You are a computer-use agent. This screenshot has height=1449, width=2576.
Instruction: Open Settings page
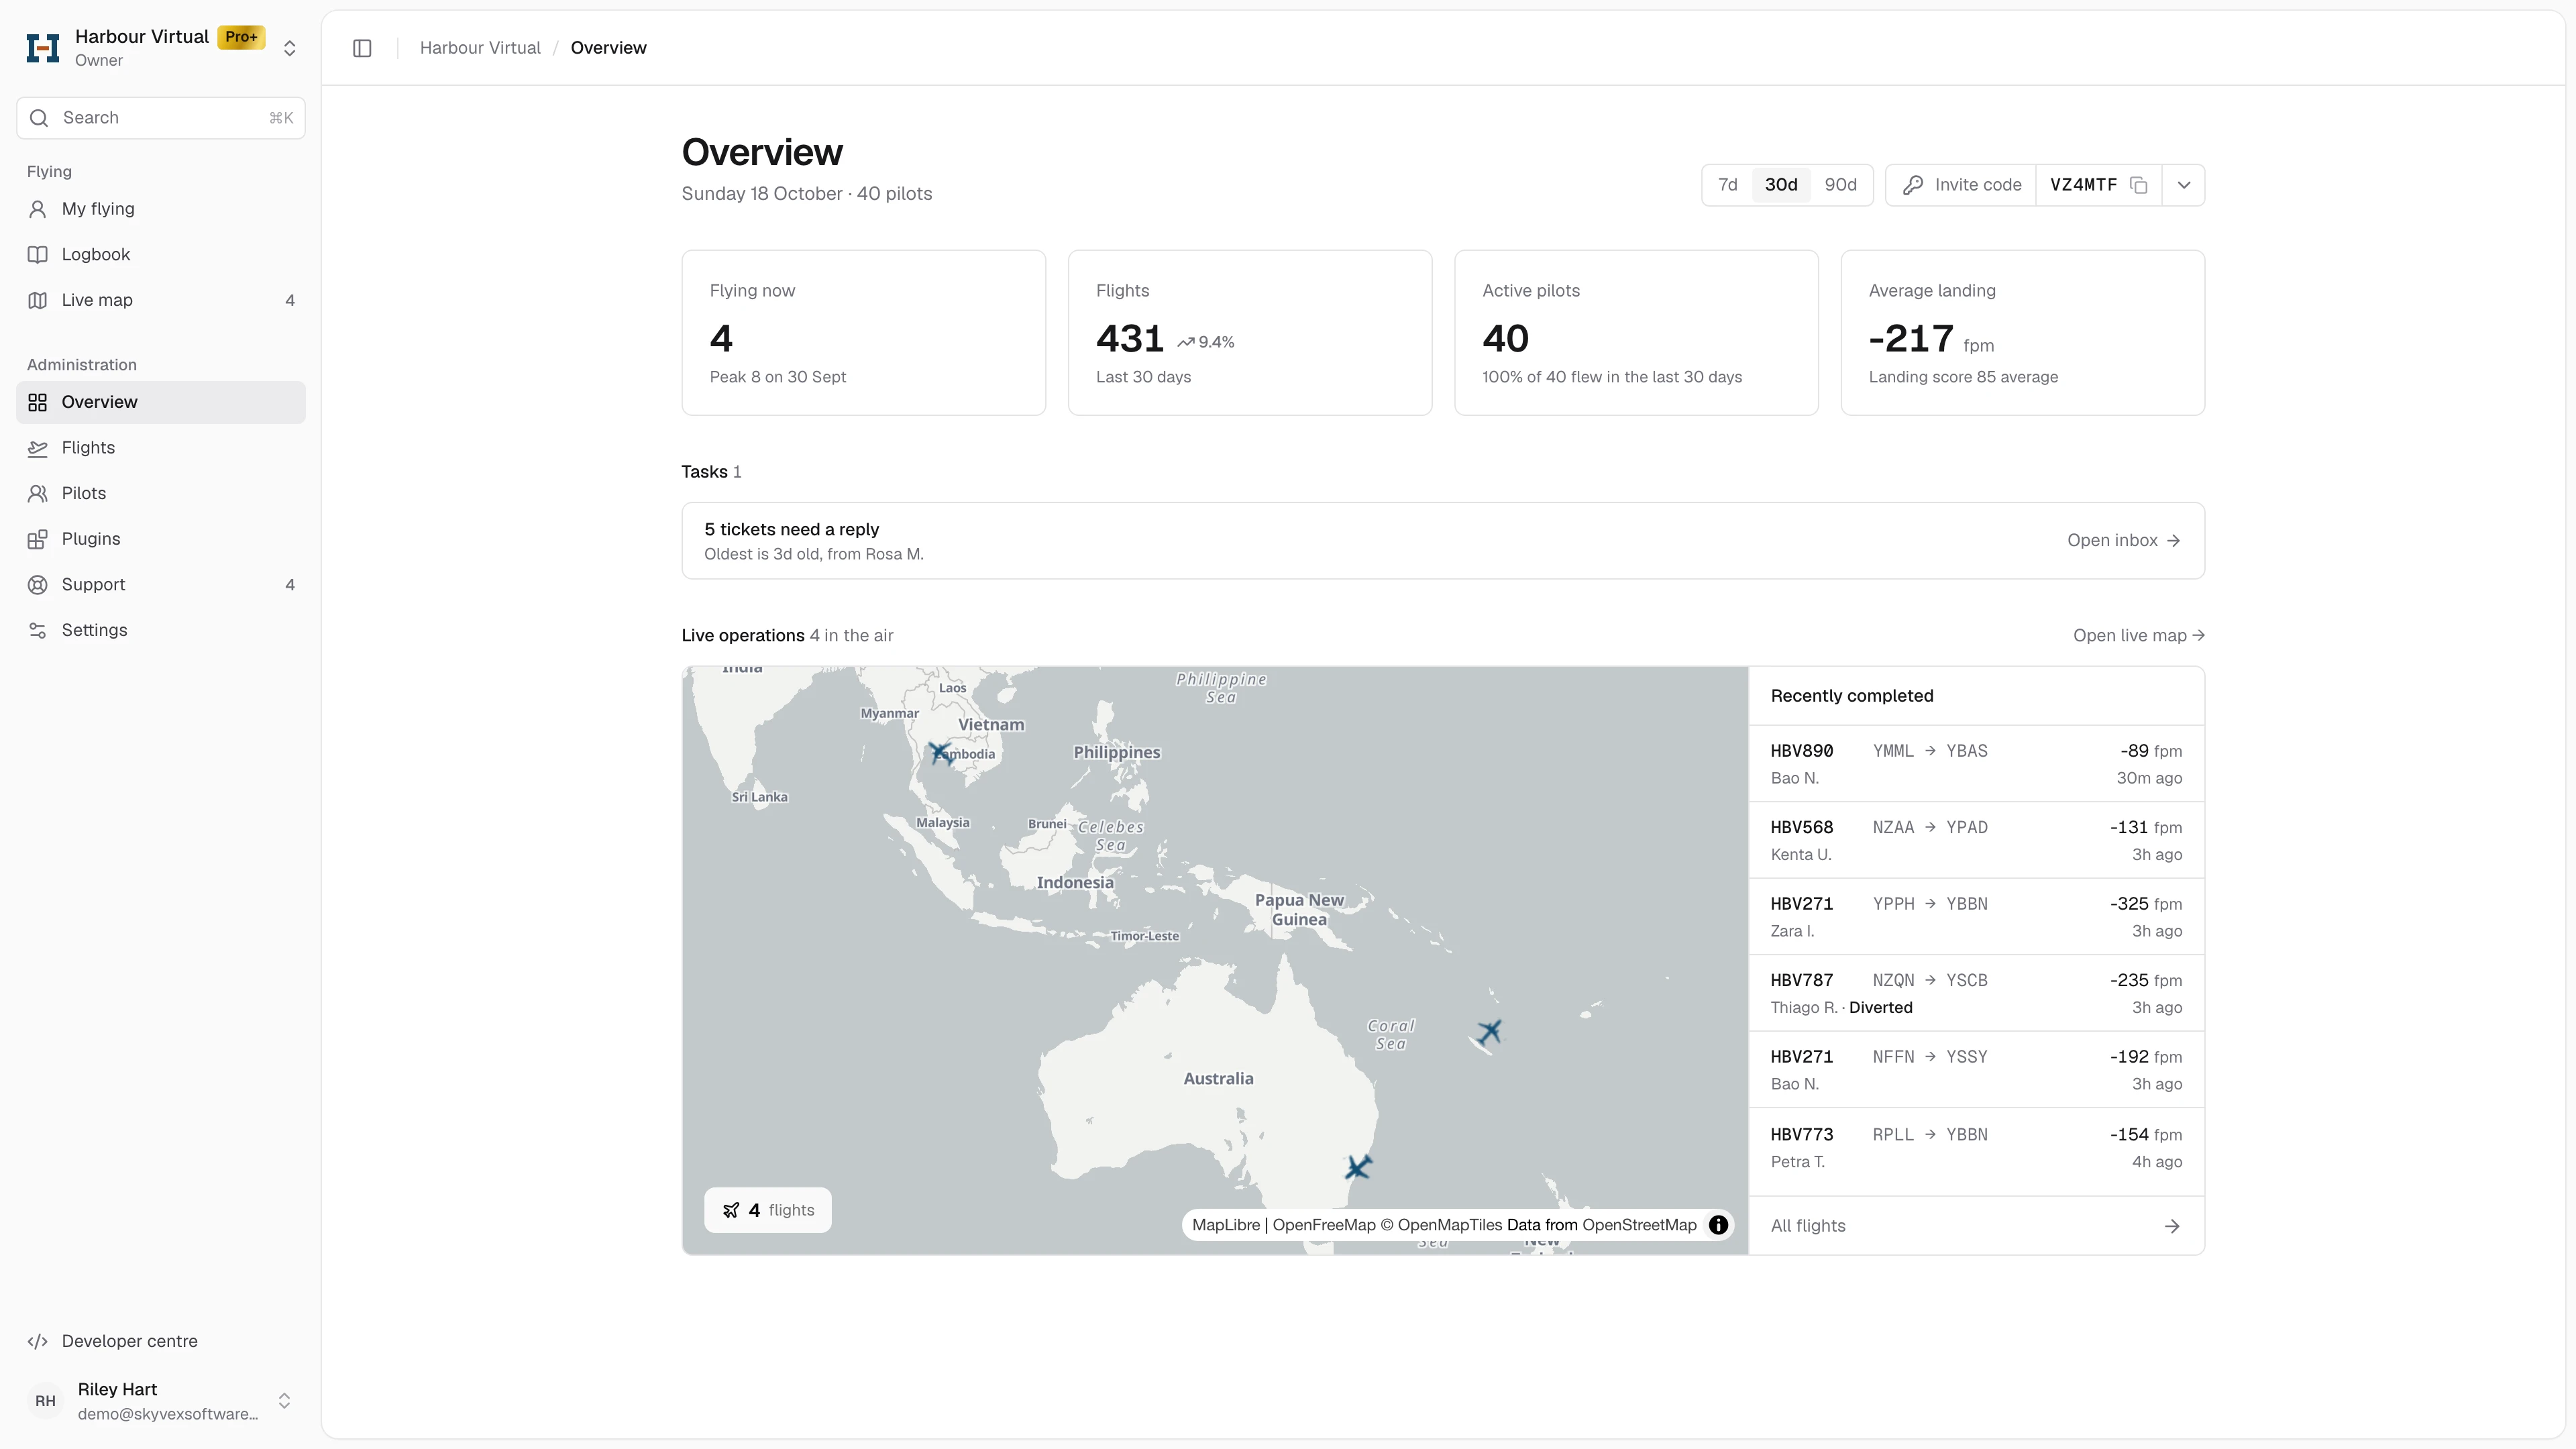click(161, 630)
